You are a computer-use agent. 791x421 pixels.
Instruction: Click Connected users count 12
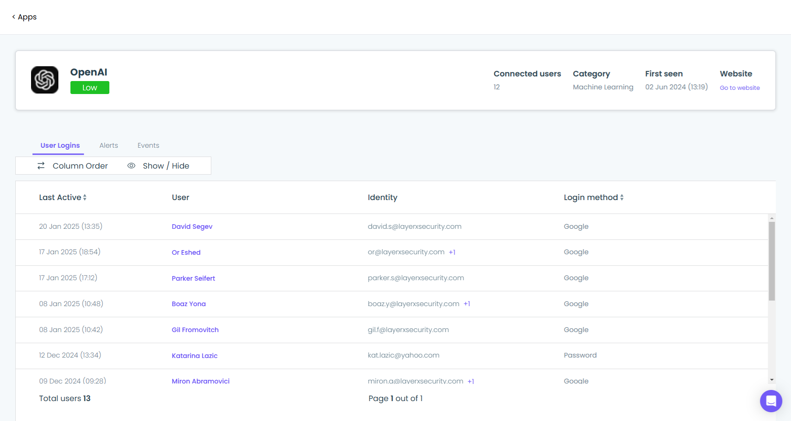click(497, 87)
